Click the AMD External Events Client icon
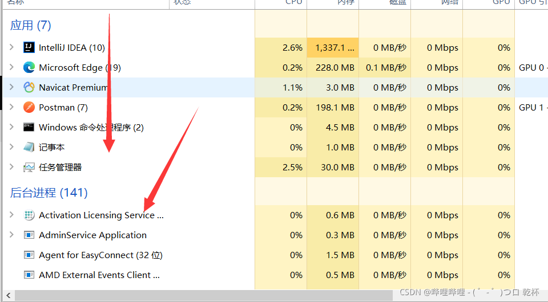The height and width of the screenshot is (302, 548). tap(29, 275)
